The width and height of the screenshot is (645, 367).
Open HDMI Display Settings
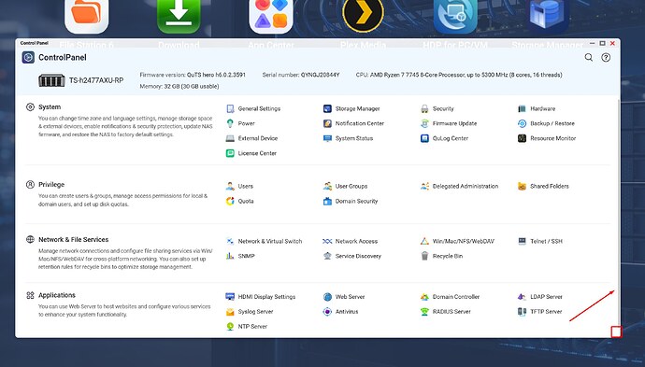click(x=261, y=297)
